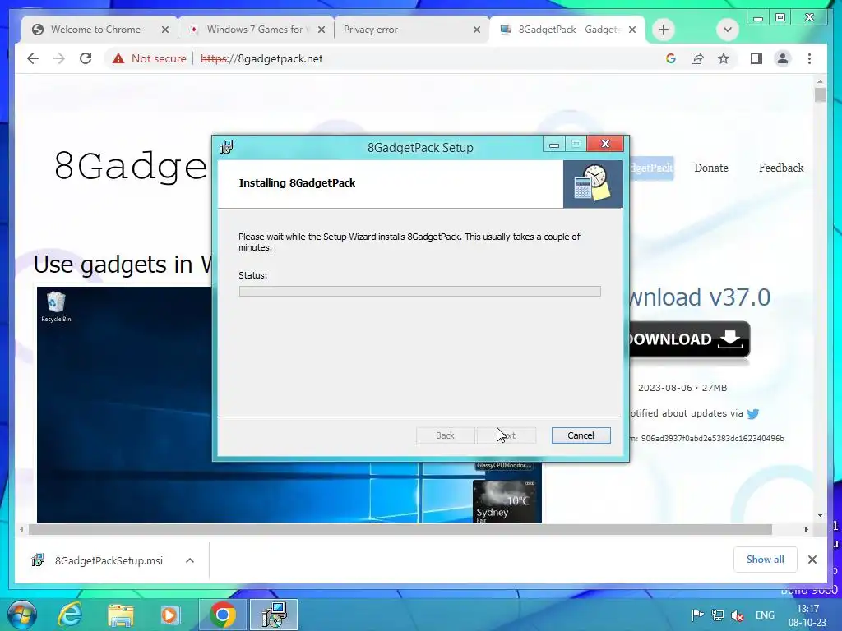Show all downloads
Screen dimensions: 842x631
[x=765, y=559]
